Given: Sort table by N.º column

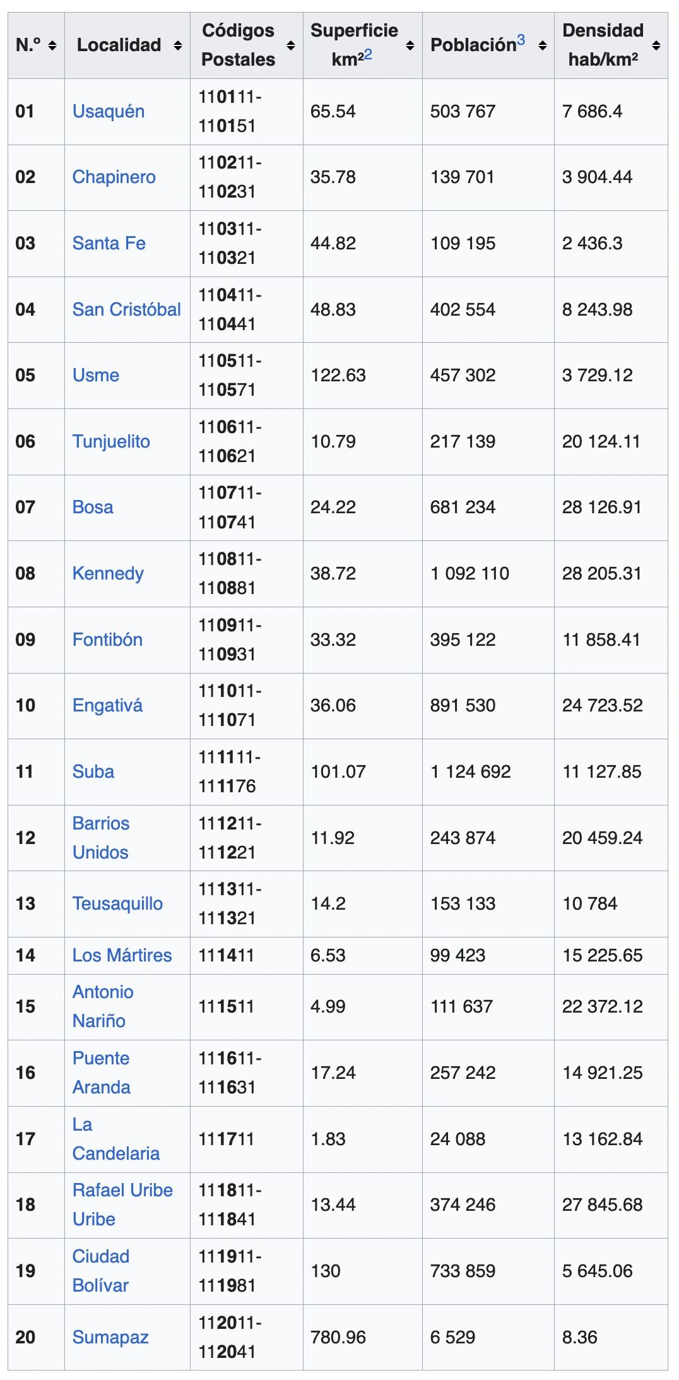Looking at the screenshot, I should tap(52, 45).
